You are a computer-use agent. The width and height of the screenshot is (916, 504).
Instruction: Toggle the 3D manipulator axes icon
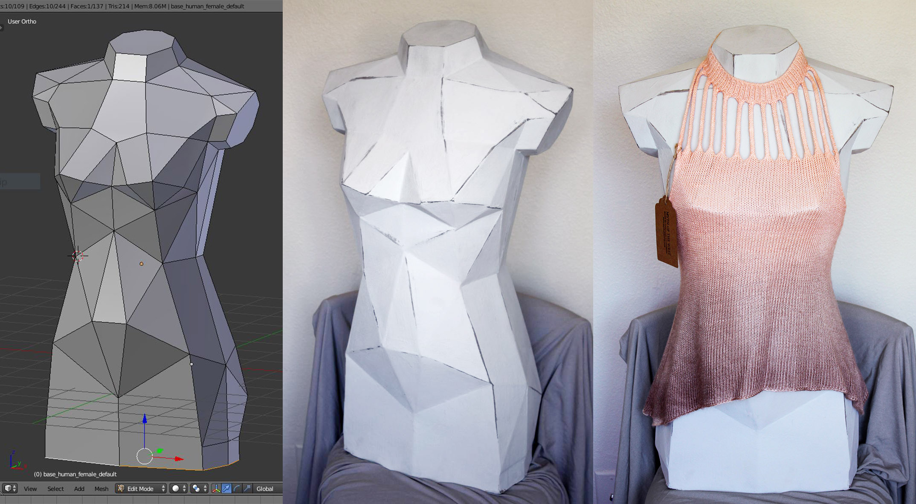tap(216, 488)
